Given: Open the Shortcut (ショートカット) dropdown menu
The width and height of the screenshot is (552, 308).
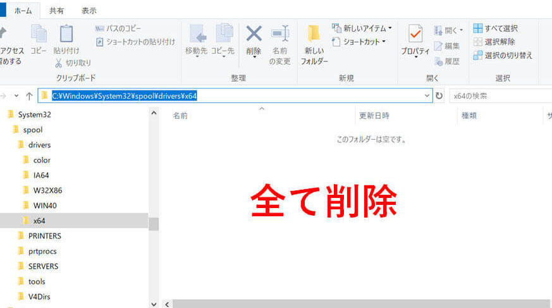Looking at the screenshot, I should pyautogui.click(x=359, y=42).
